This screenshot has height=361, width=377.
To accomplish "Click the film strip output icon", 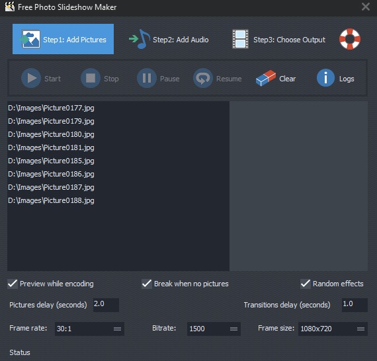I will pos(241,39).
